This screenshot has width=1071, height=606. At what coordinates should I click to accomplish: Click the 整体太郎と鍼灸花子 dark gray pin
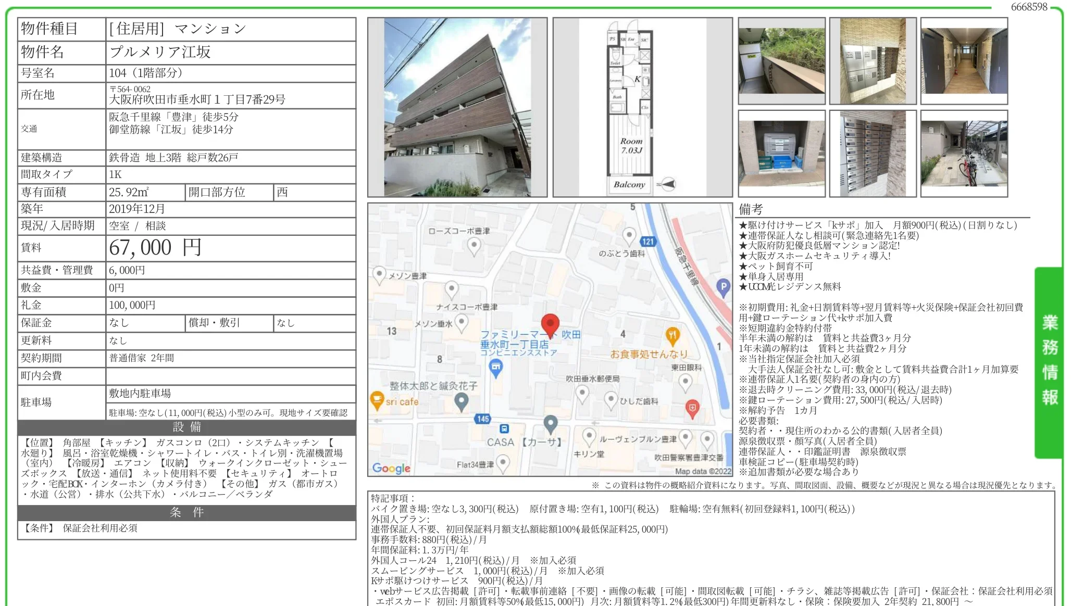(461, 401)
